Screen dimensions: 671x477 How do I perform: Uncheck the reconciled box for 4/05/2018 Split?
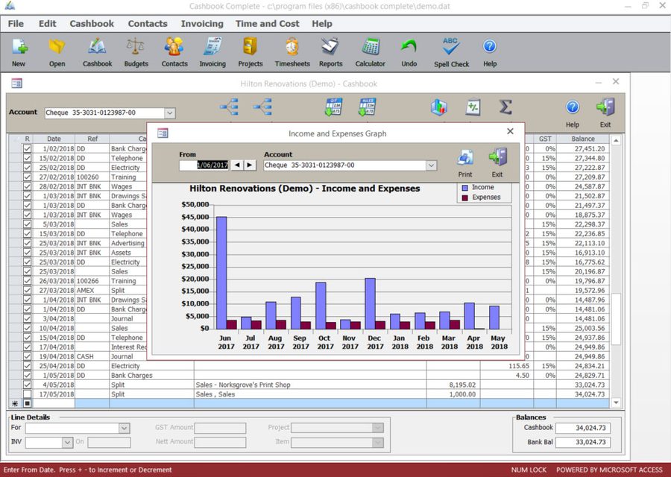[x=27, y=385]
